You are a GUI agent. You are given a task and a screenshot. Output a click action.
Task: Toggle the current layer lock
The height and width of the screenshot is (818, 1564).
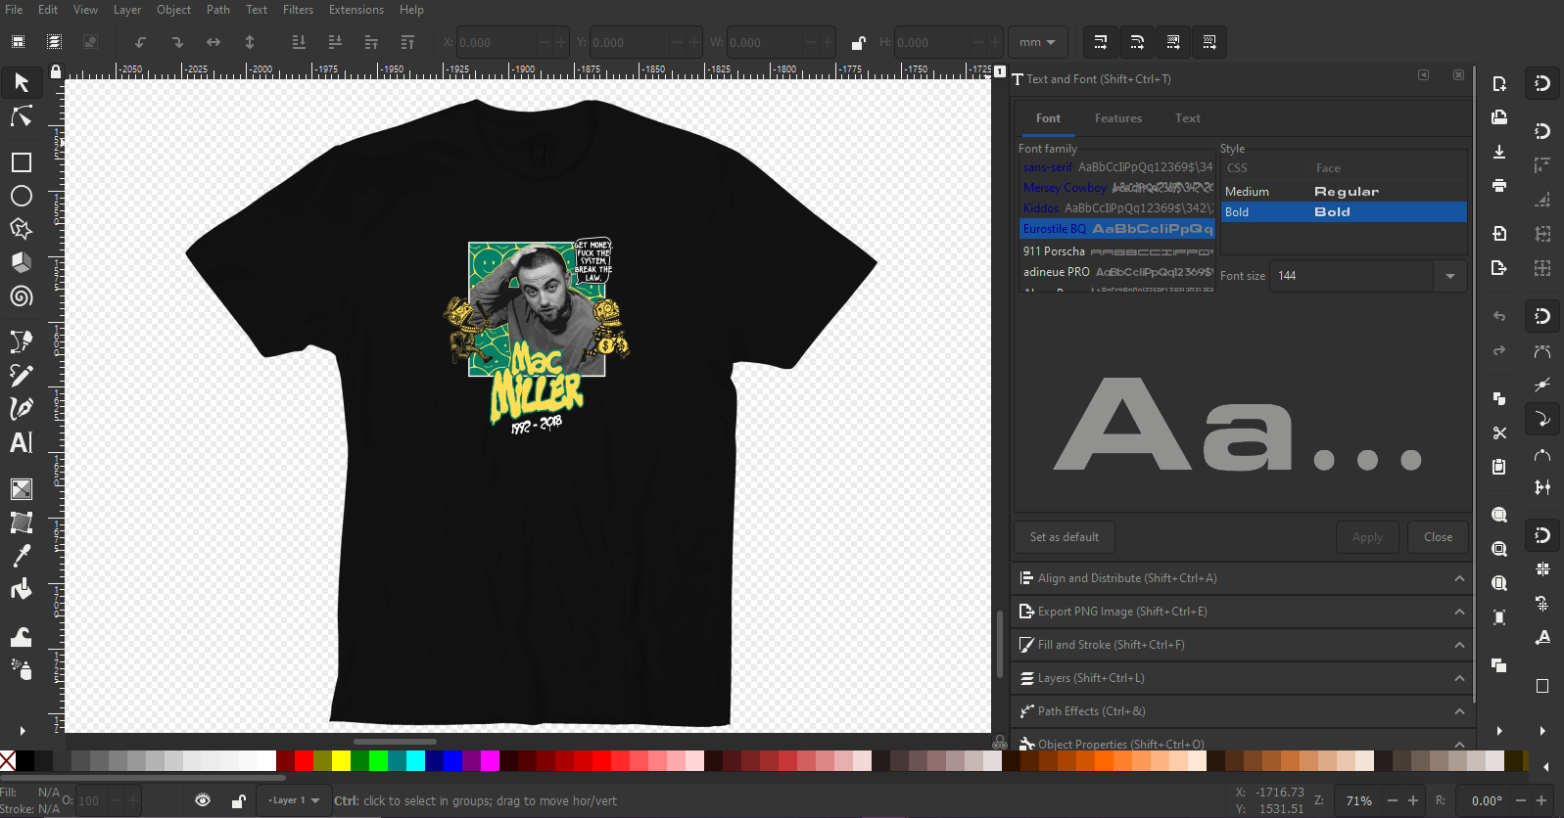tap(238, 800)
